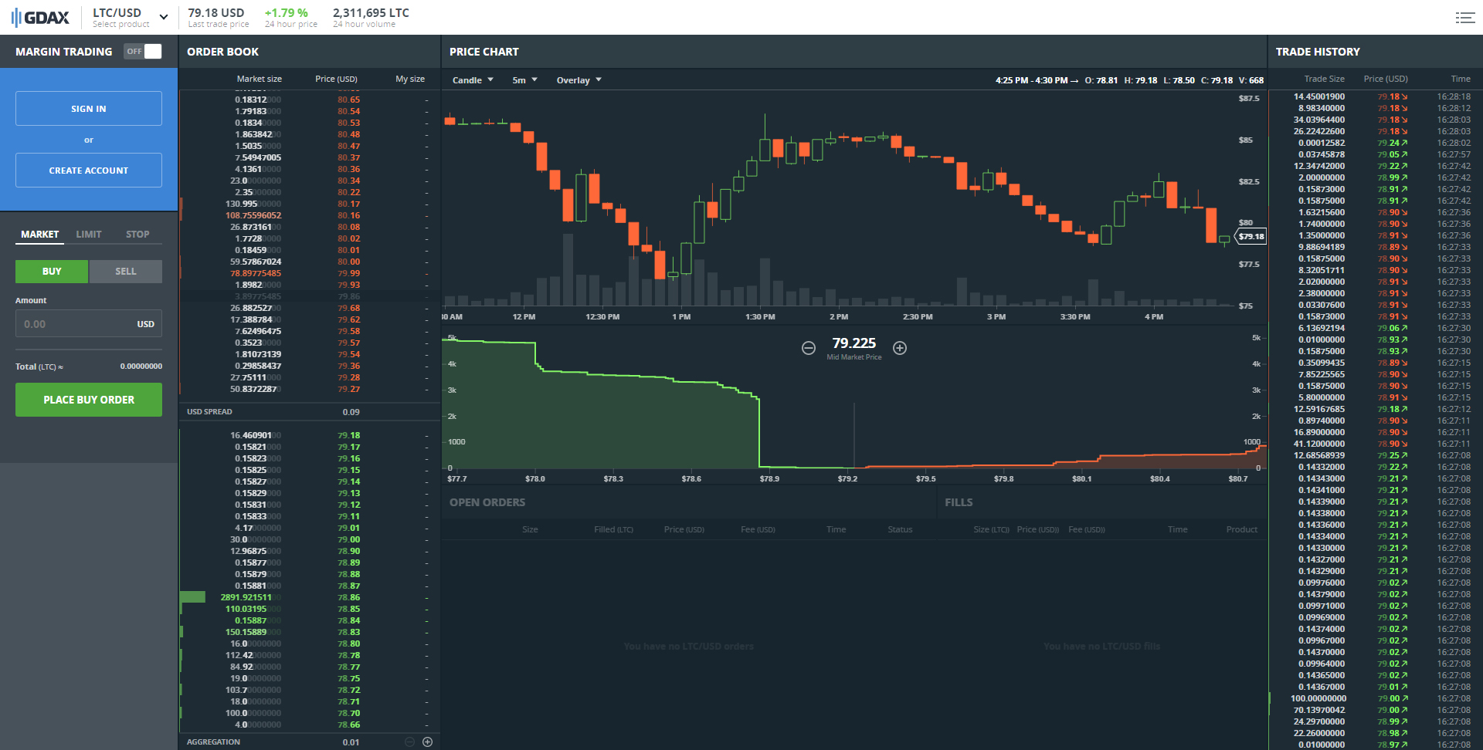Open the Overlay dropdown
Image resolution: width=1483 pixels, height=750 pixels.
point(579,80)
